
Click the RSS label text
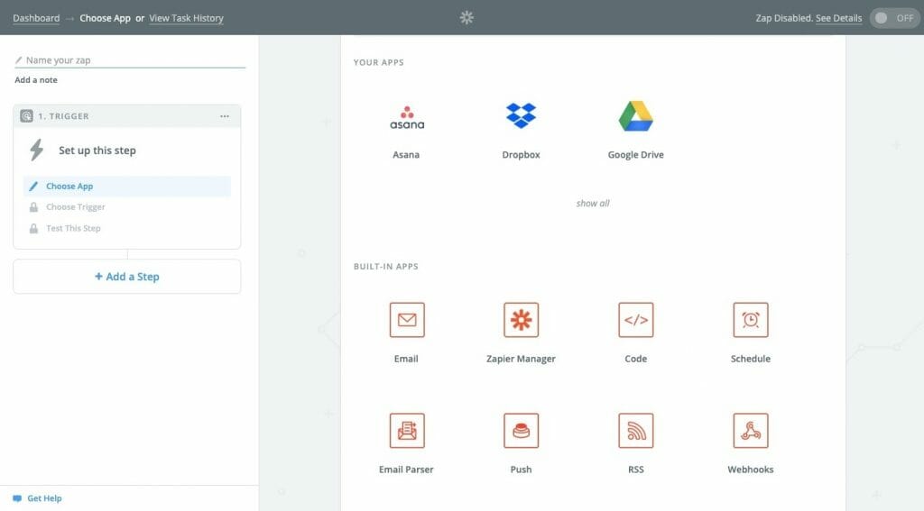tap(636, 470)
